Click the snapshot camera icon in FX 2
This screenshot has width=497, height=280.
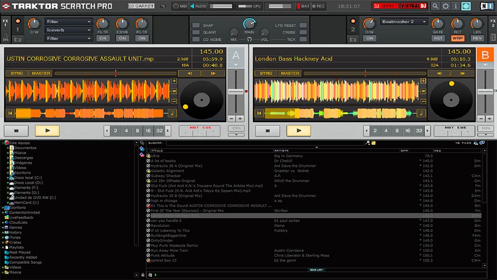tap(353, 39)
